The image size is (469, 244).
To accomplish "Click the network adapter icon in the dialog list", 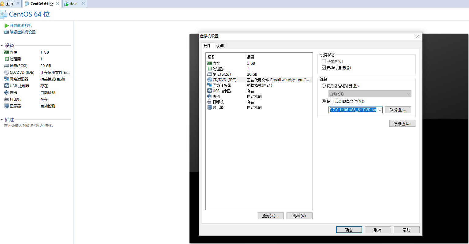I will click(x=210, y=85).
